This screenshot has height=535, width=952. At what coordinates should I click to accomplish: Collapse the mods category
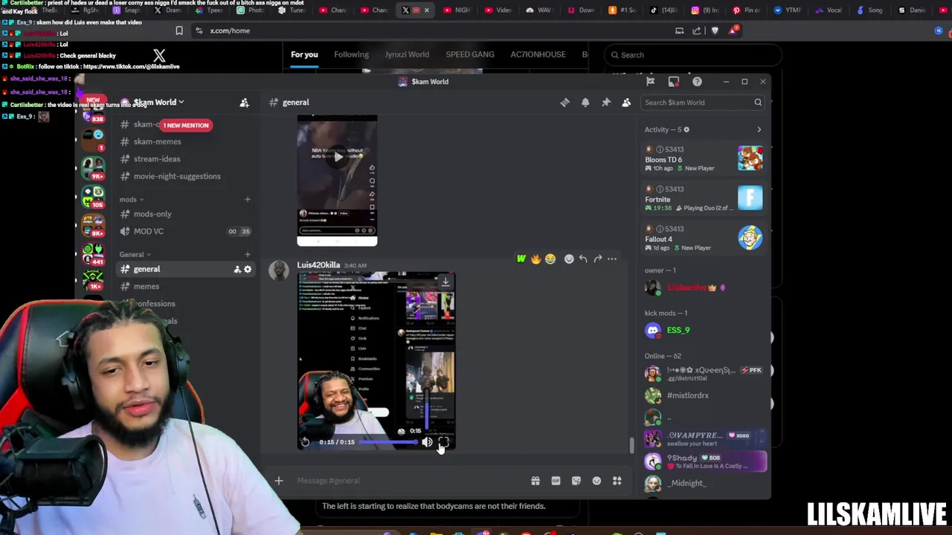pos(132,199)
